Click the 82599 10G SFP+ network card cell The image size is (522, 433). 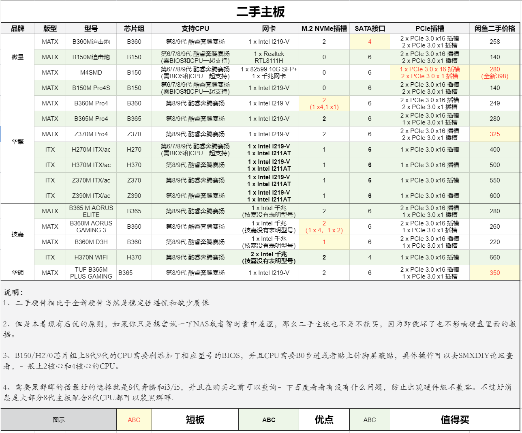269,73
